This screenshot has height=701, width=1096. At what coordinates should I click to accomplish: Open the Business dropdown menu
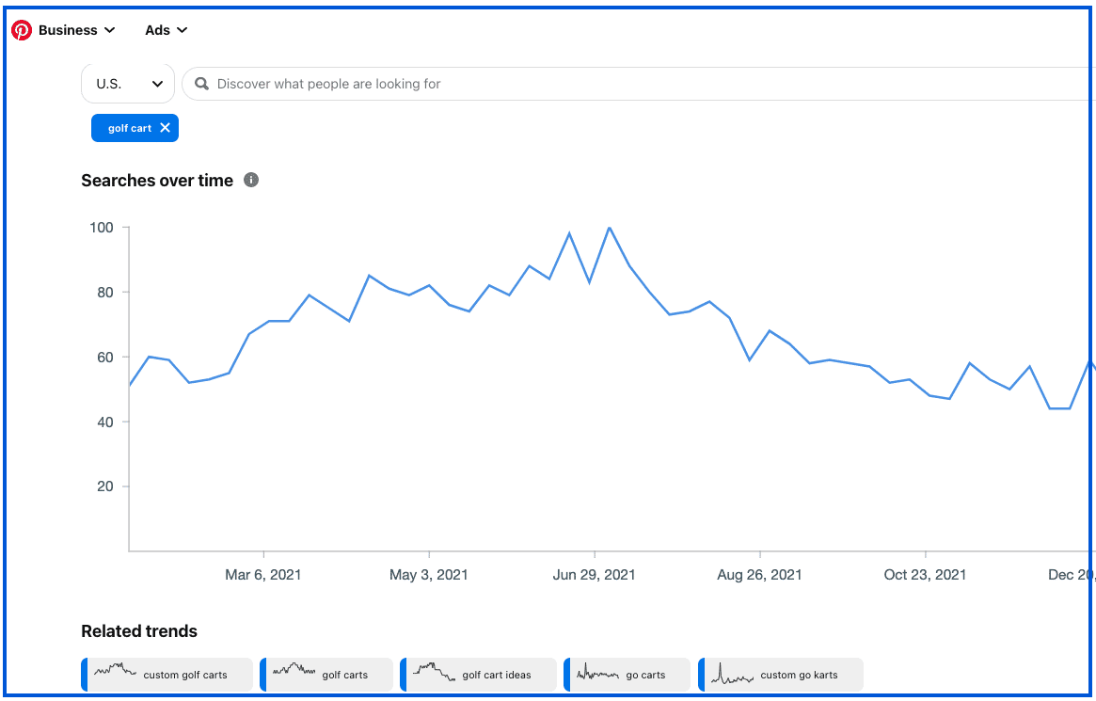pos(77,30)
